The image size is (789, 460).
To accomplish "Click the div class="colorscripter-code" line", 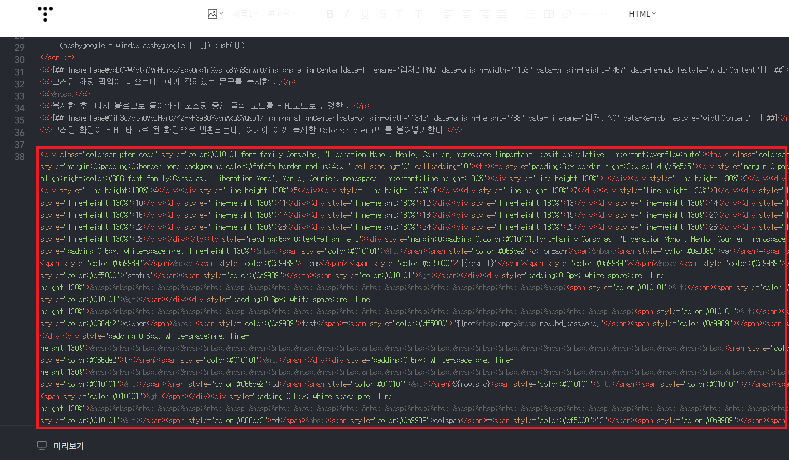I will tap(414, 154).
